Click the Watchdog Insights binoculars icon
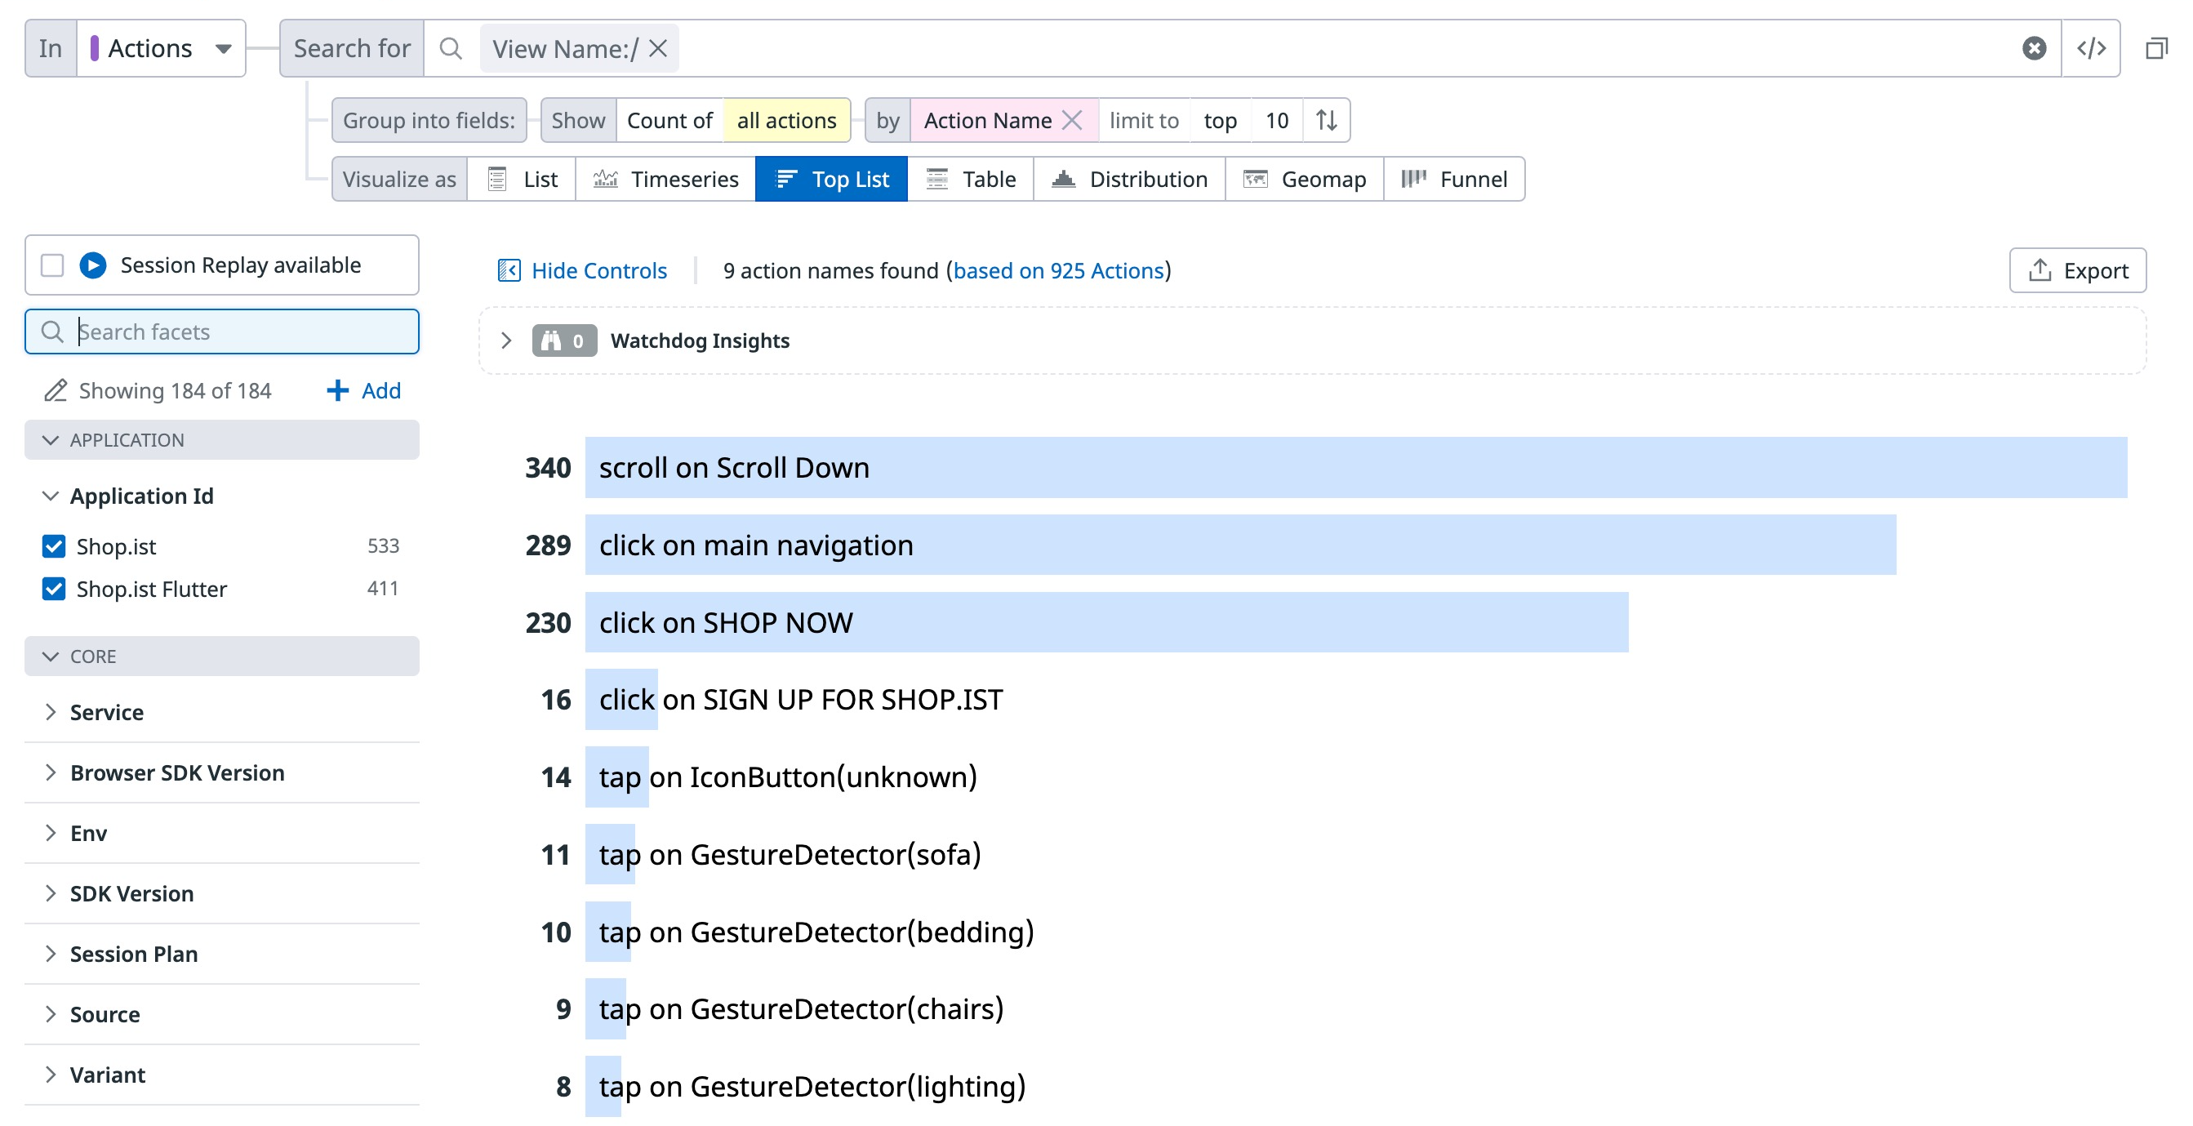The image size is (2193, 1126). (x=552, y=340)
